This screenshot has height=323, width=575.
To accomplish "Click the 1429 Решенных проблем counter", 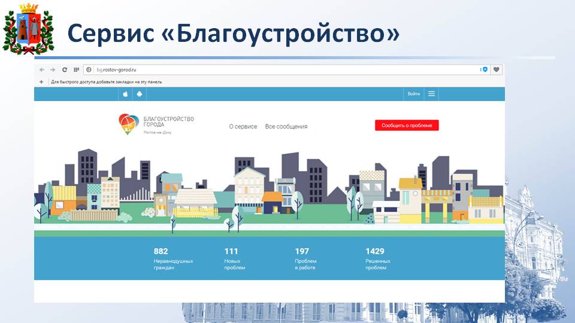I will [378, 259].
